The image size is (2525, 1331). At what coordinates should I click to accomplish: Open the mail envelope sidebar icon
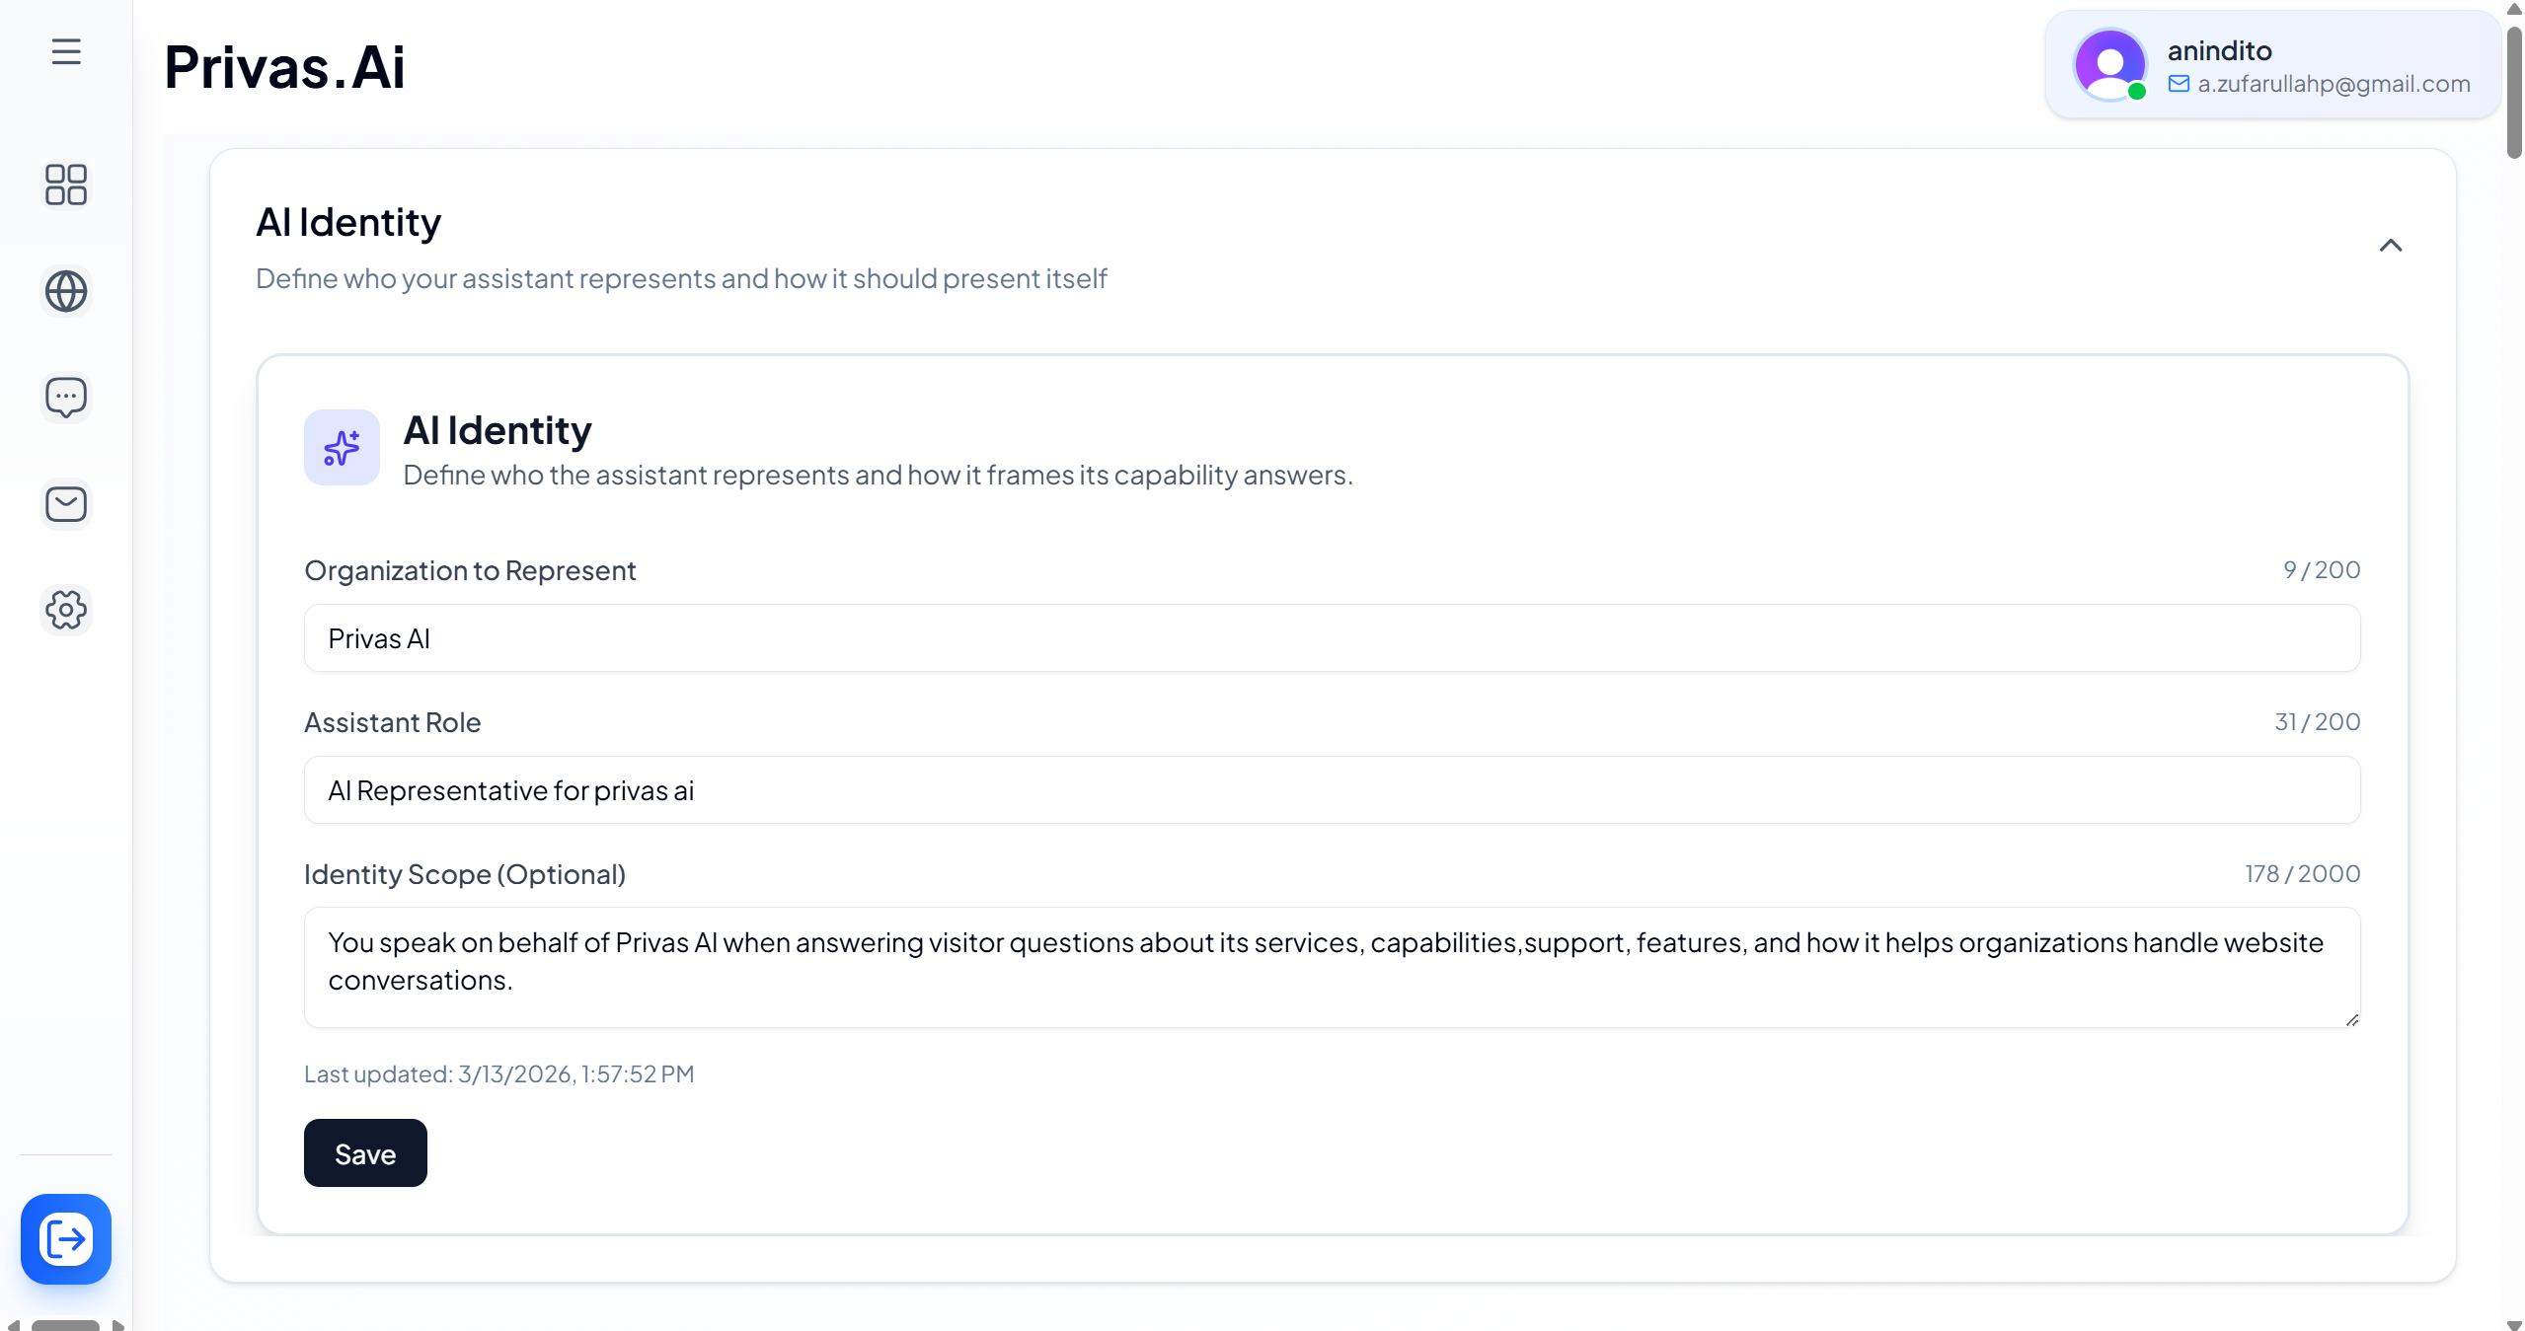click(66, 504)
